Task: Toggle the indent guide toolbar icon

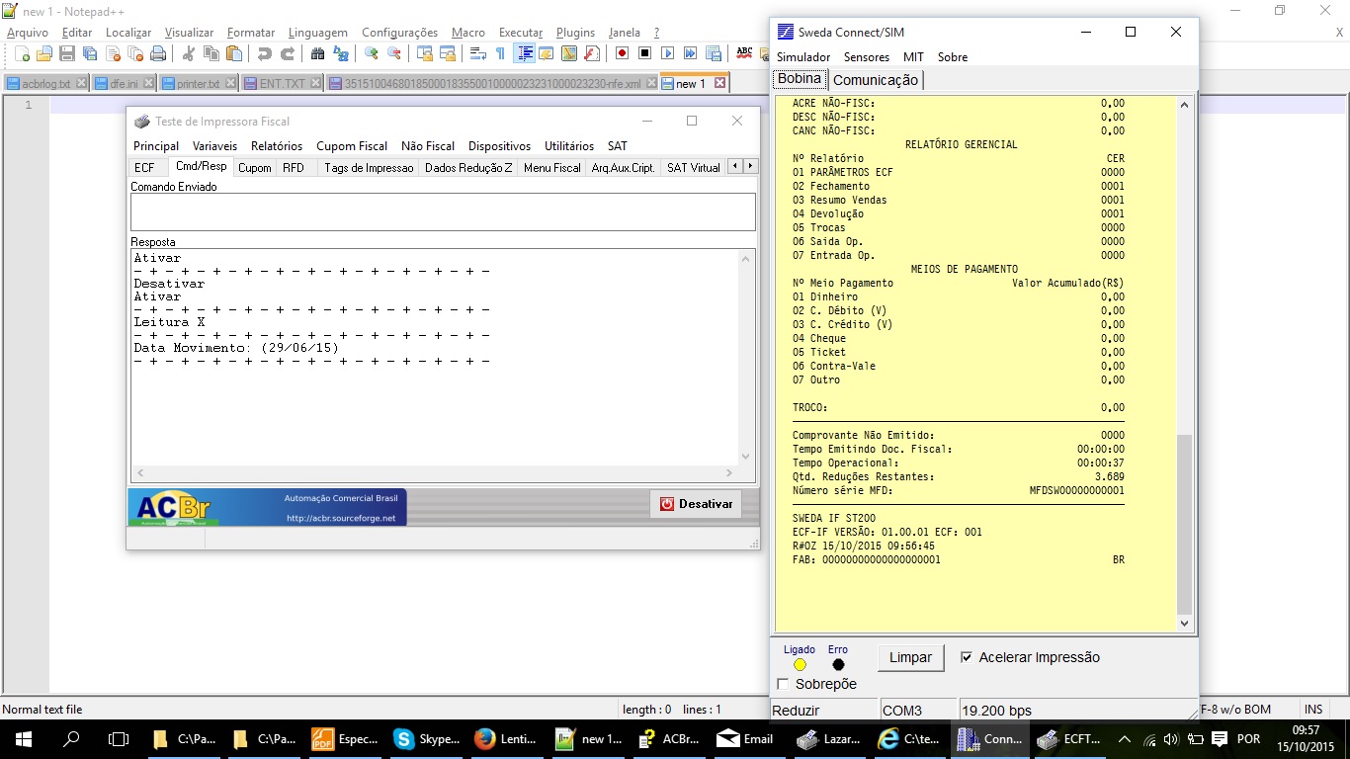Action: (x=525, y=53)
